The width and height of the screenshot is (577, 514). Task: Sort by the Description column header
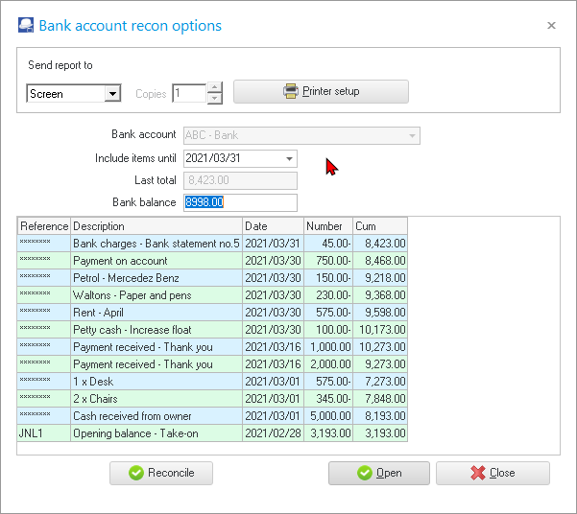coord(156,226)
